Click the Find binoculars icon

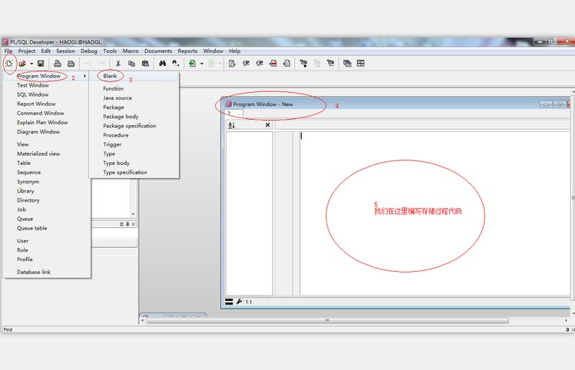(x=163, y=63)
